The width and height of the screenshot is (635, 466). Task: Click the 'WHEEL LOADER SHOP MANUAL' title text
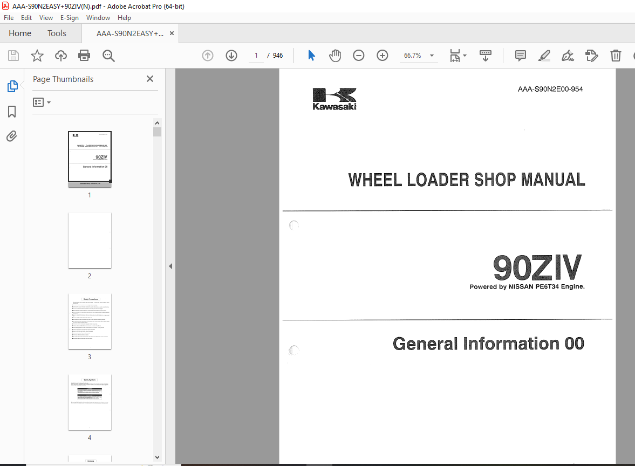point(467,180)
